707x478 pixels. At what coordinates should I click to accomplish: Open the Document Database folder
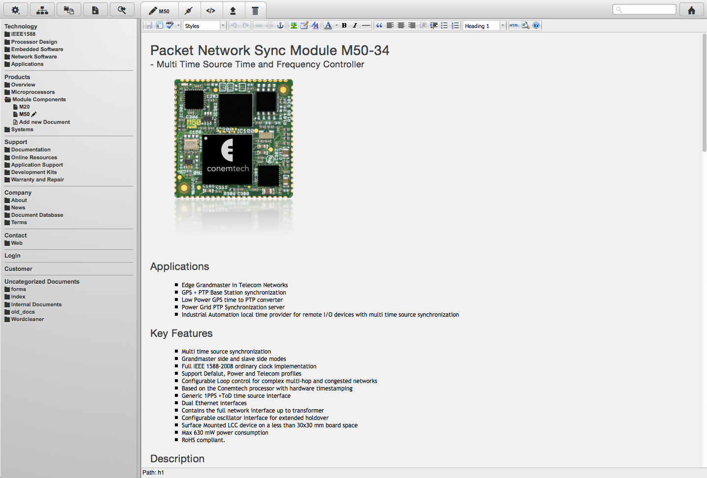[34, 215]
